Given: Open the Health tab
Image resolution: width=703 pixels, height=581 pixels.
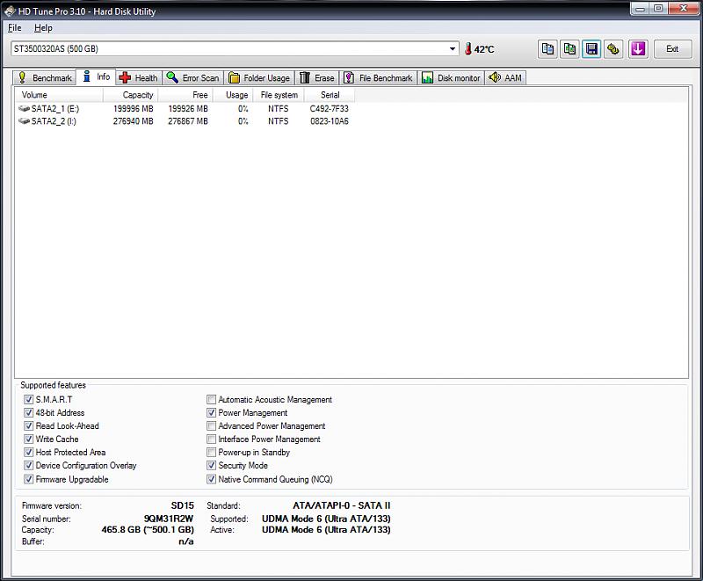Looking at the screenshot, I should point(139,78).
